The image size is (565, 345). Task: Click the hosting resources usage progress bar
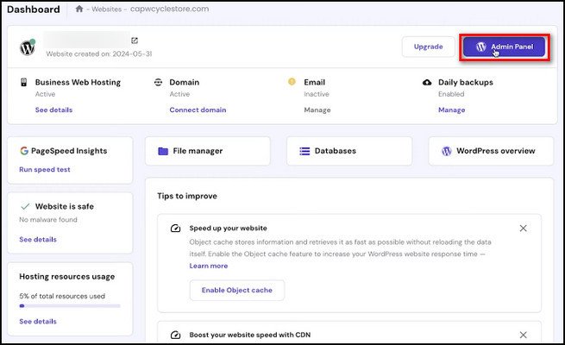point(70,306)
